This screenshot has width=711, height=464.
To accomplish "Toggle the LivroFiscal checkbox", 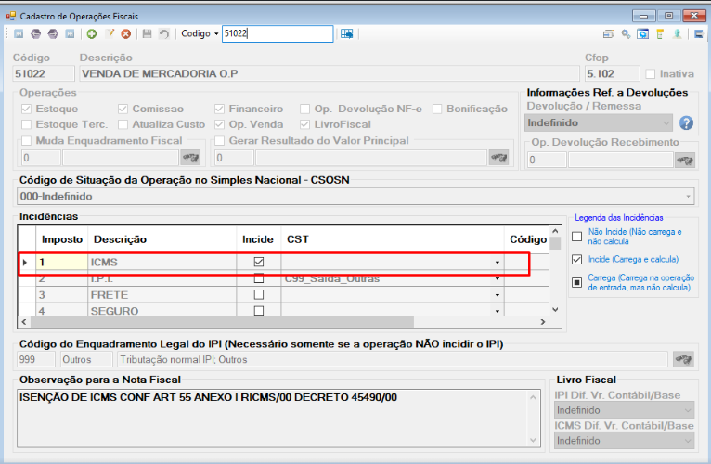I will [305, 124].
